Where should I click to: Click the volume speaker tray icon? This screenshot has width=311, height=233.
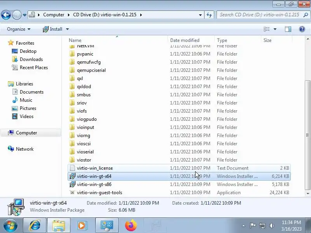272,226
